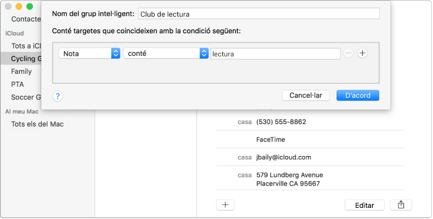Click the D'acord button

point(357,95)
